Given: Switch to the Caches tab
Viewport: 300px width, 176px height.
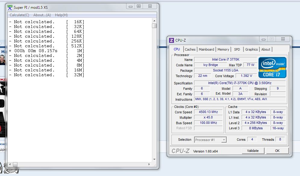Looking at the screenshot, I should coord(190,49).
